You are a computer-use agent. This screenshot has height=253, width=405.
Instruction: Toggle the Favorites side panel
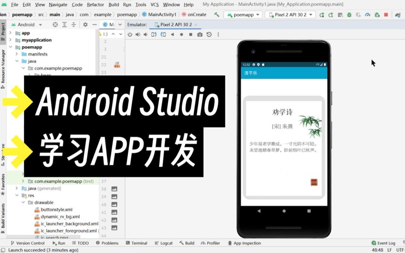pos(3,184)
